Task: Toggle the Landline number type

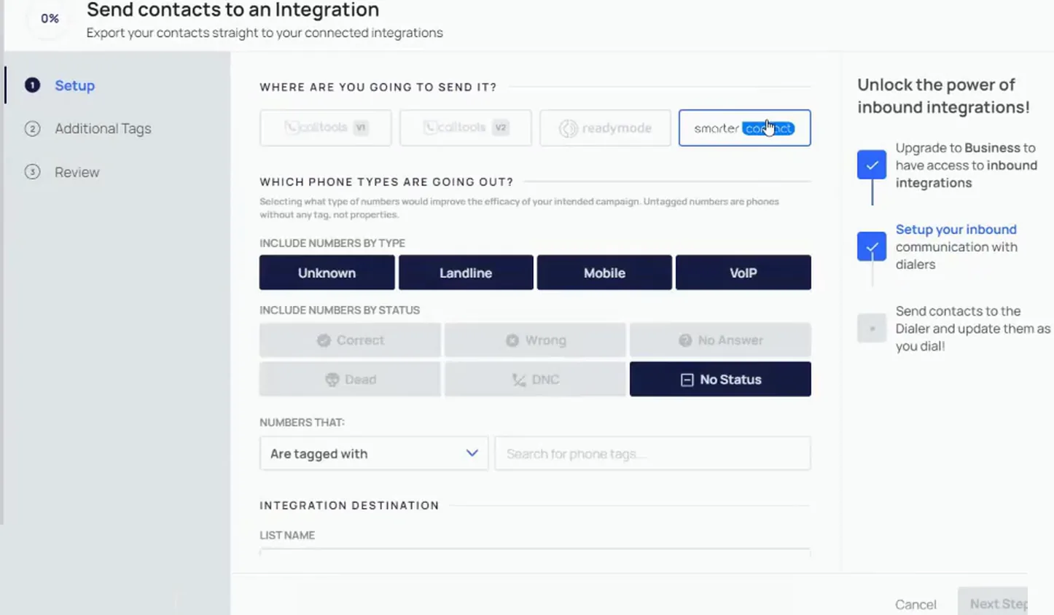Action: pos(466,273)
